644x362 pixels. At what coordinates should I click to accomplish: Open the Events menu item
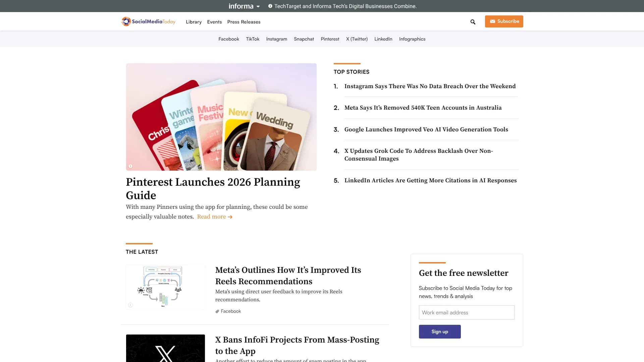[x=214, y=22]
